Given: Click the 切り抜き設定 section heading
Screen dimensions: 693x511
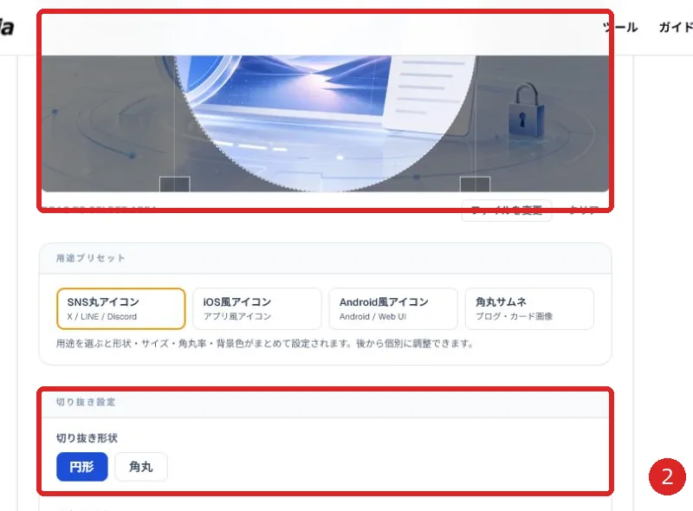Looking at the screenshot, I should [x=86, y=402].
